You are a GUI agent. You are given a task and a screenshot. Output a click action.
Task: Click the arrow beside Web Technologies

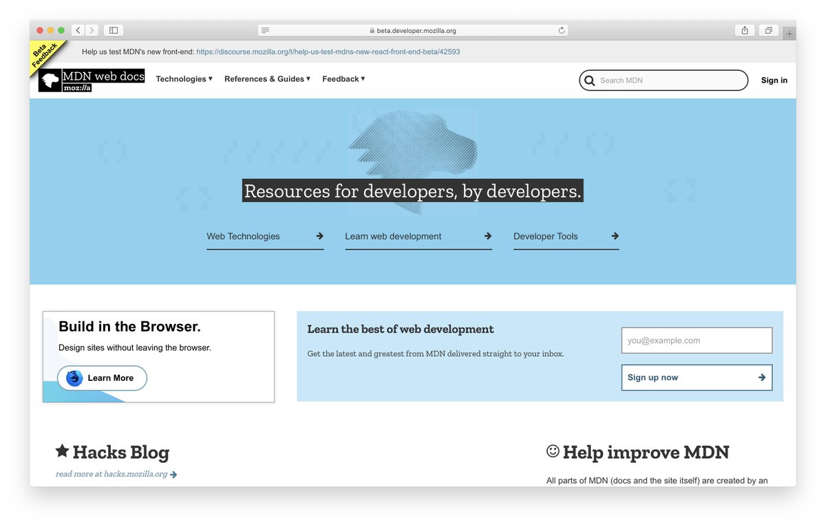coord(319,236)
